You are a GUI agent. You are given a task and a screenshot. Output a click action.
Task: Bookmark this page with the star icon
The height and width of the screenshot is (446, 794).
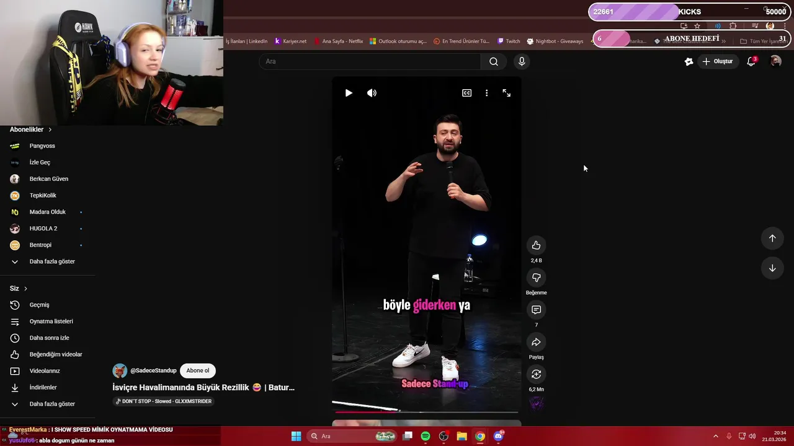(x=697, y=26)
